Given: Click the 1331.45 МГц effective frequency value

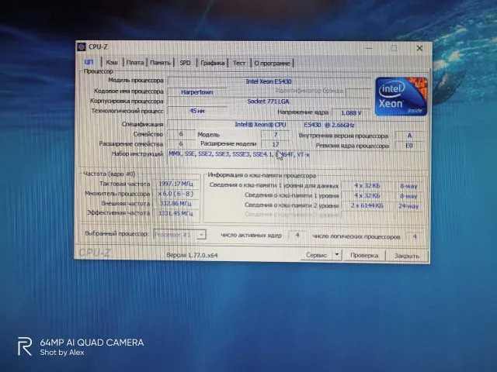Looking at the screenshot, I should click(x=176, y=213).
